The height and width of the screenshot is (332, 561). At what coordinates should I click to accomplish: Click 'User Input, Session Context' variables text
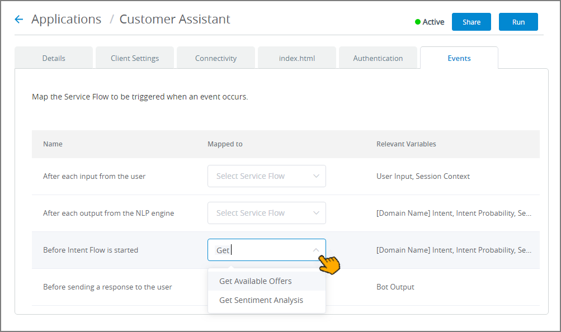[x=423, y=176]
